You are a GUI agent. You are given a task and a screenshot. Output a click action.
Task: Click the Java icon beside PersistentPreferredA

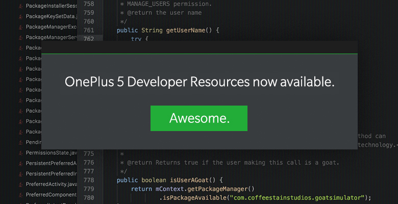(20, 163)
